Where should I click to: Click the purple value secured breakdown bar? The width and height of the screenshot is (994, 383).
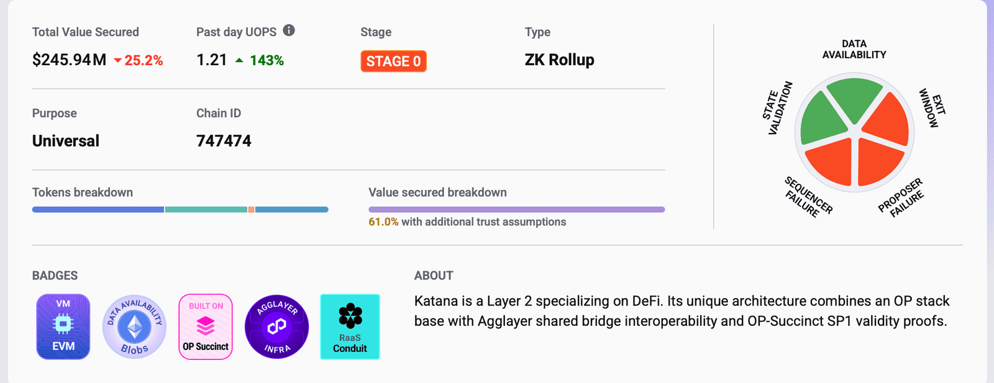point(516,209)
